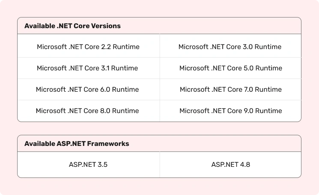Select the ASP.NET 3.5 framework cell

[x=88, y=164]
